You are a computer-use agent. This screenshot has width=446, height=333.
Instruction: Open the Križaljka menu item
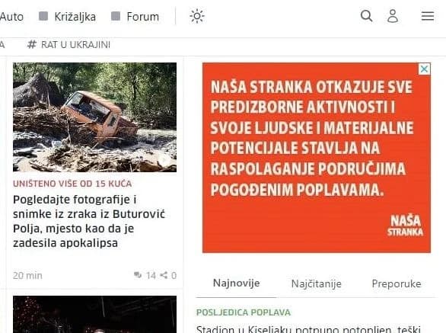tap(75, 17)
